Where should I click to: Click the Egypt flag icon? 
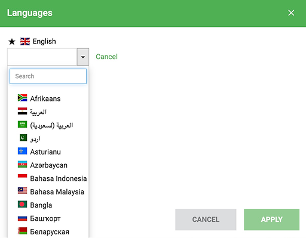pos(22,111)
